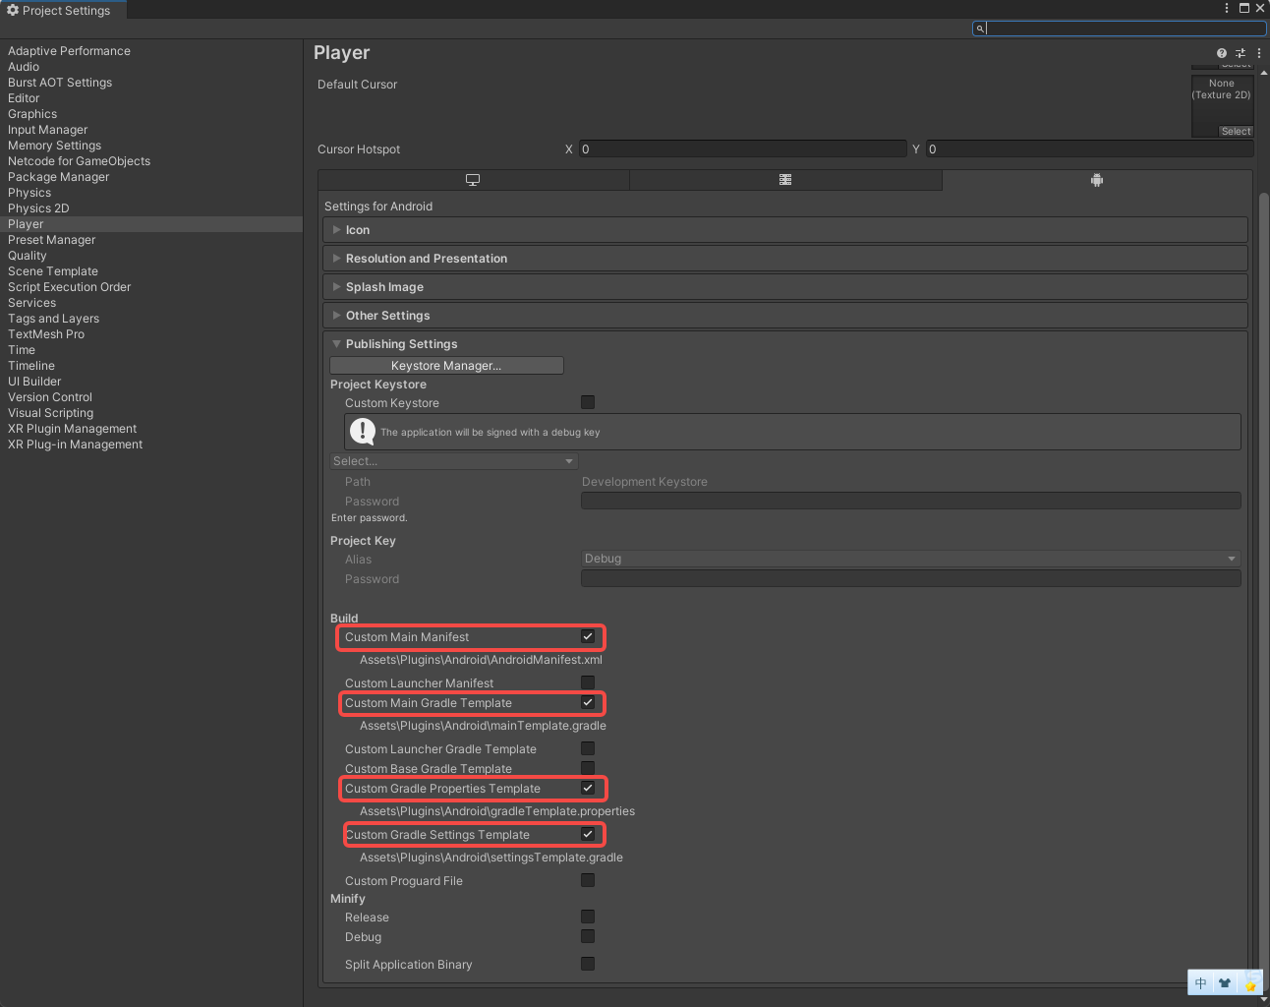Select the desktop standalone platform tab icon
1270x1007 pixels.
click(473, 180)
